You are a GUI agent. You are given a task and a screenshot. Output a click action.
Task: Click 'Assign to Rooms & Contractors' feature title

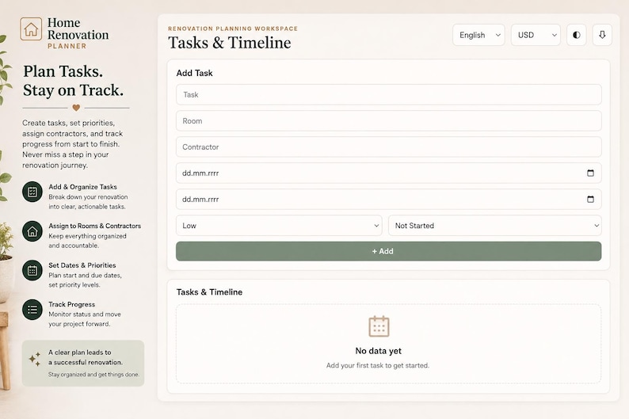(x=95, y=226)
